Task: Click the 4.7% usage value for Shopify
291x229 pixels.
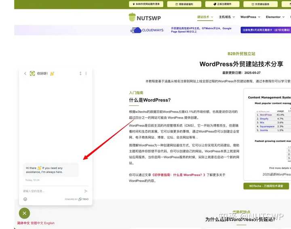Action: (x=280, y=119)
